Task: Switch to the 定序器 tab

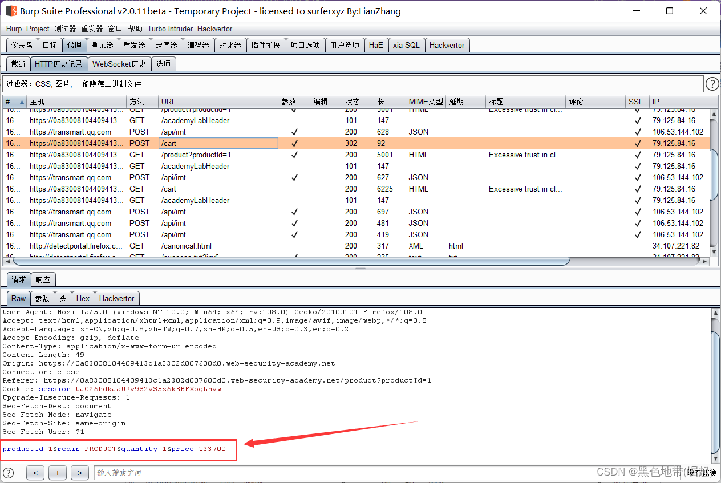Action: click(166, 45)
